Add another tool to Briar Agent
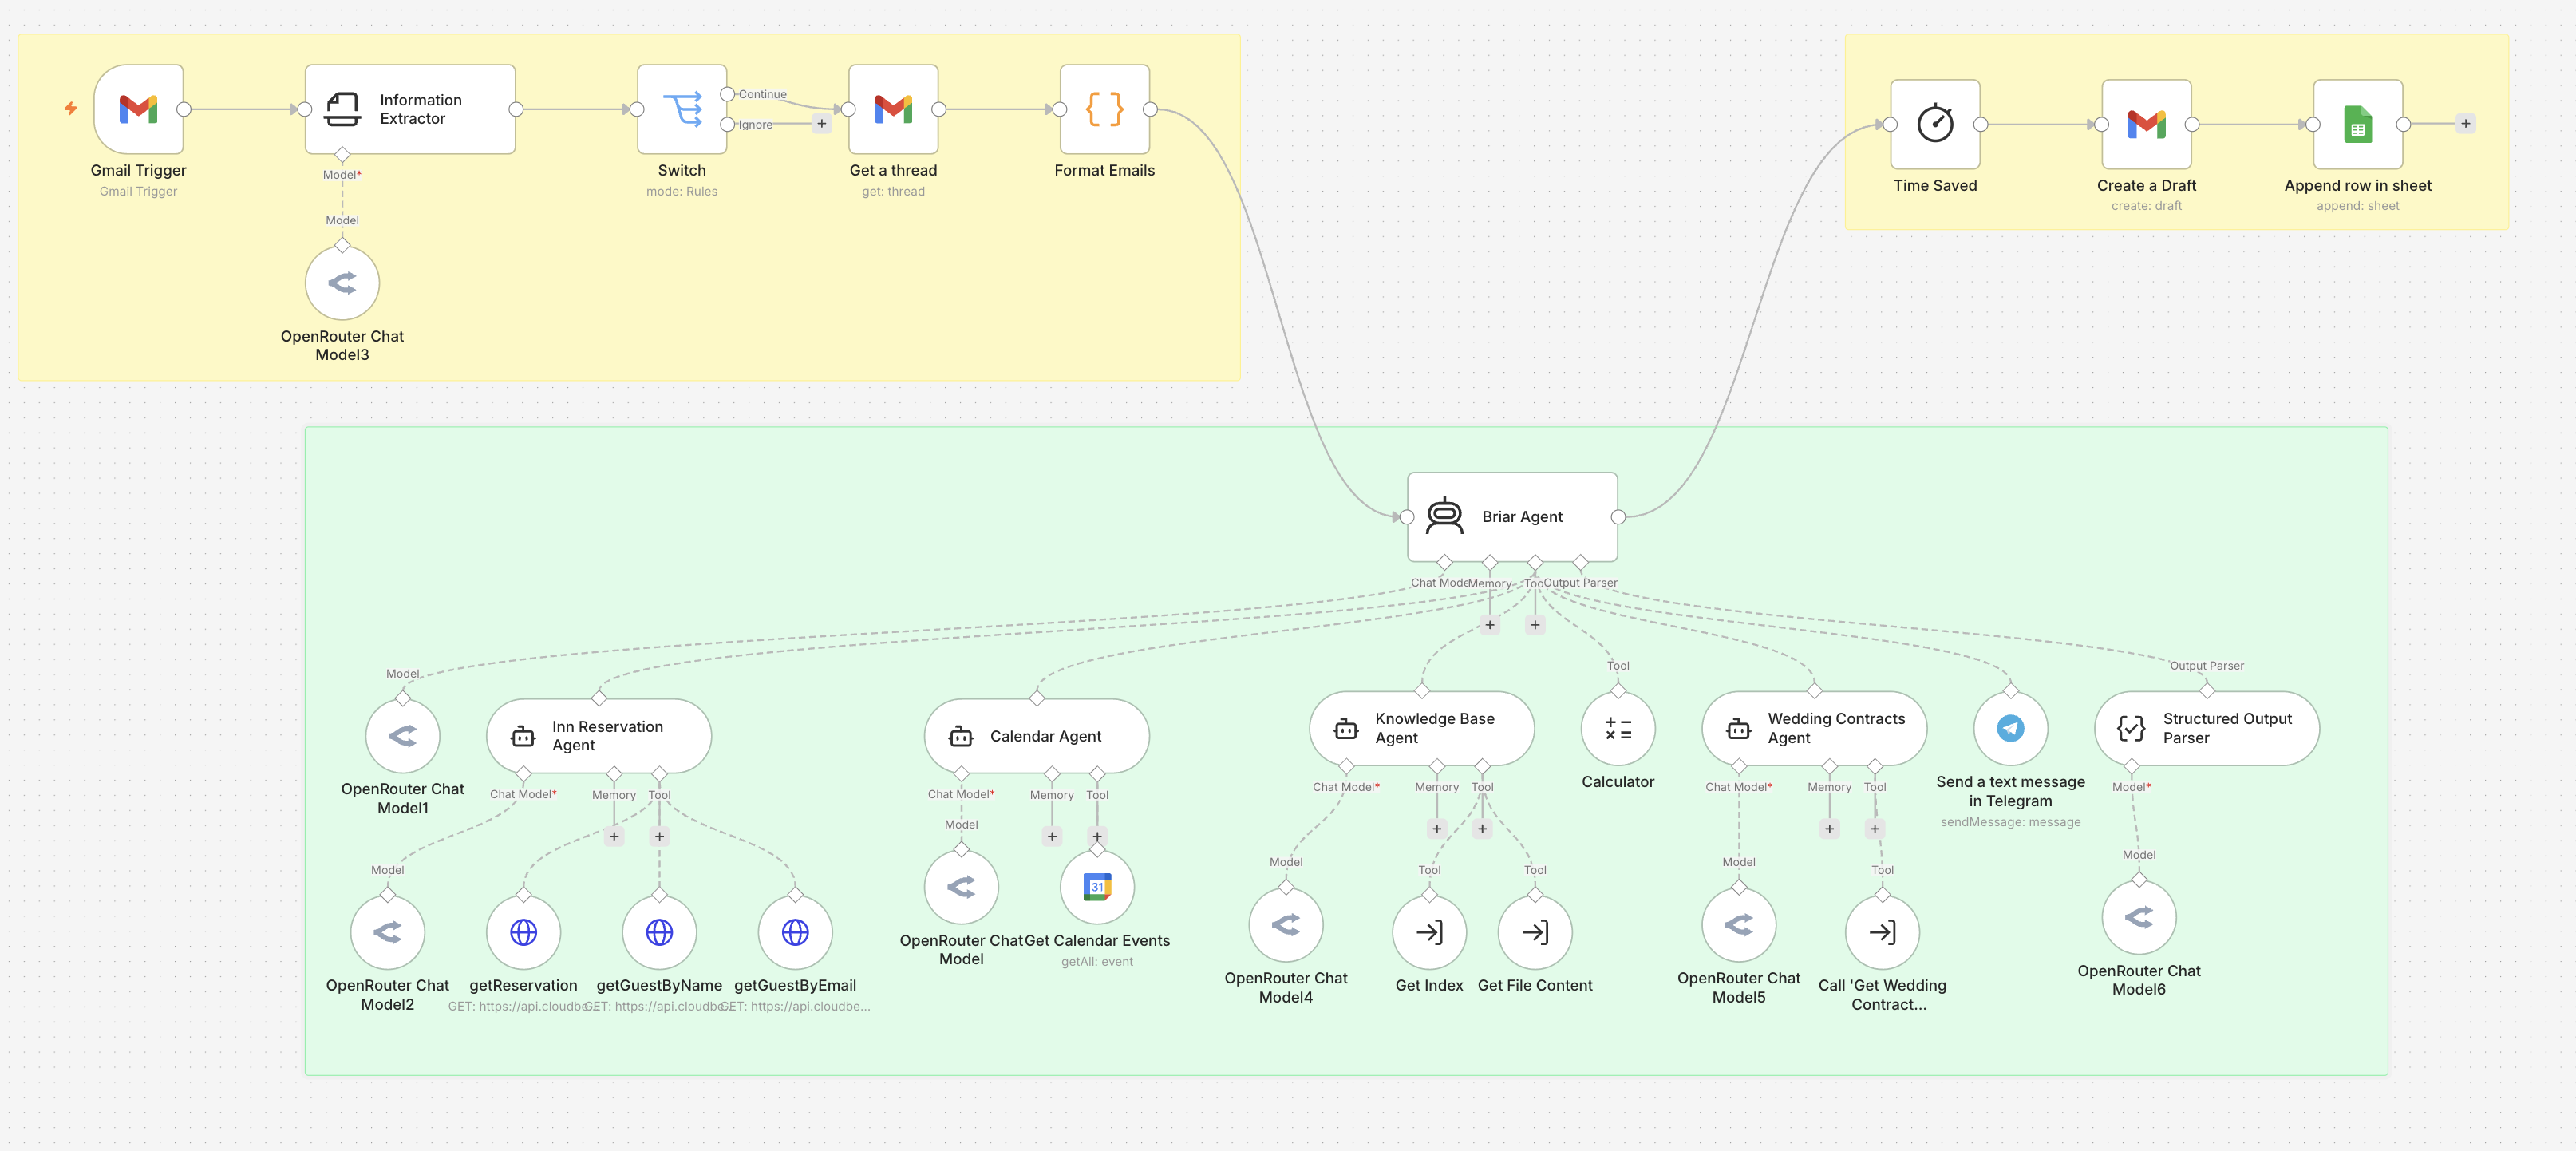 pos(1535,625)
